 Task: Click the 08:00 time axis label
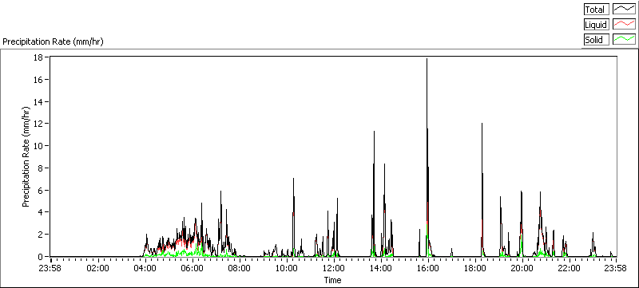[x=239, y=268]
